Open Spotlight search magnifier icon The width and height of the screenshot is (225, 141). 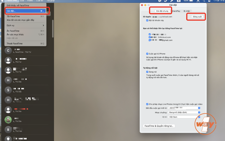coord(204,1)
